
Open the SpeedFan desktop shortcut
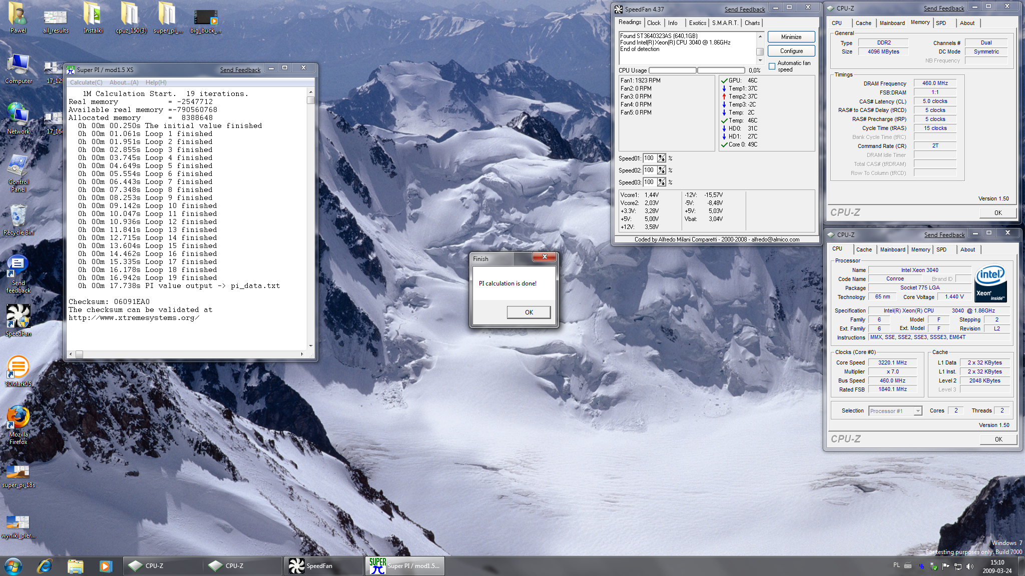[18, 318]
